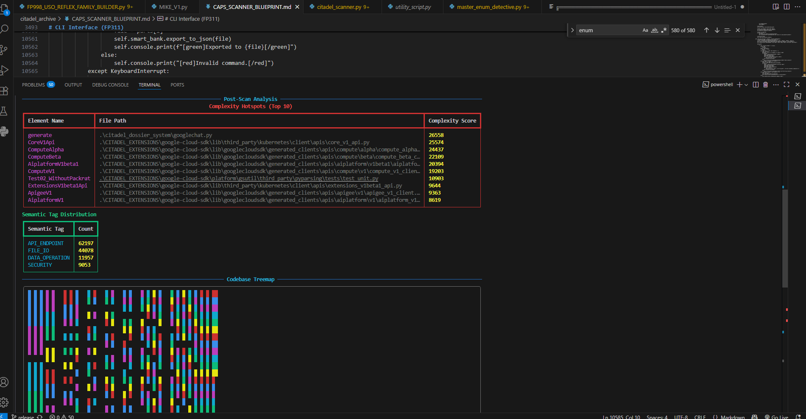Kill terminal using the trash icon
Viewport: 806px width, 419px height.
pyautogui.click(x=765, y=85)
